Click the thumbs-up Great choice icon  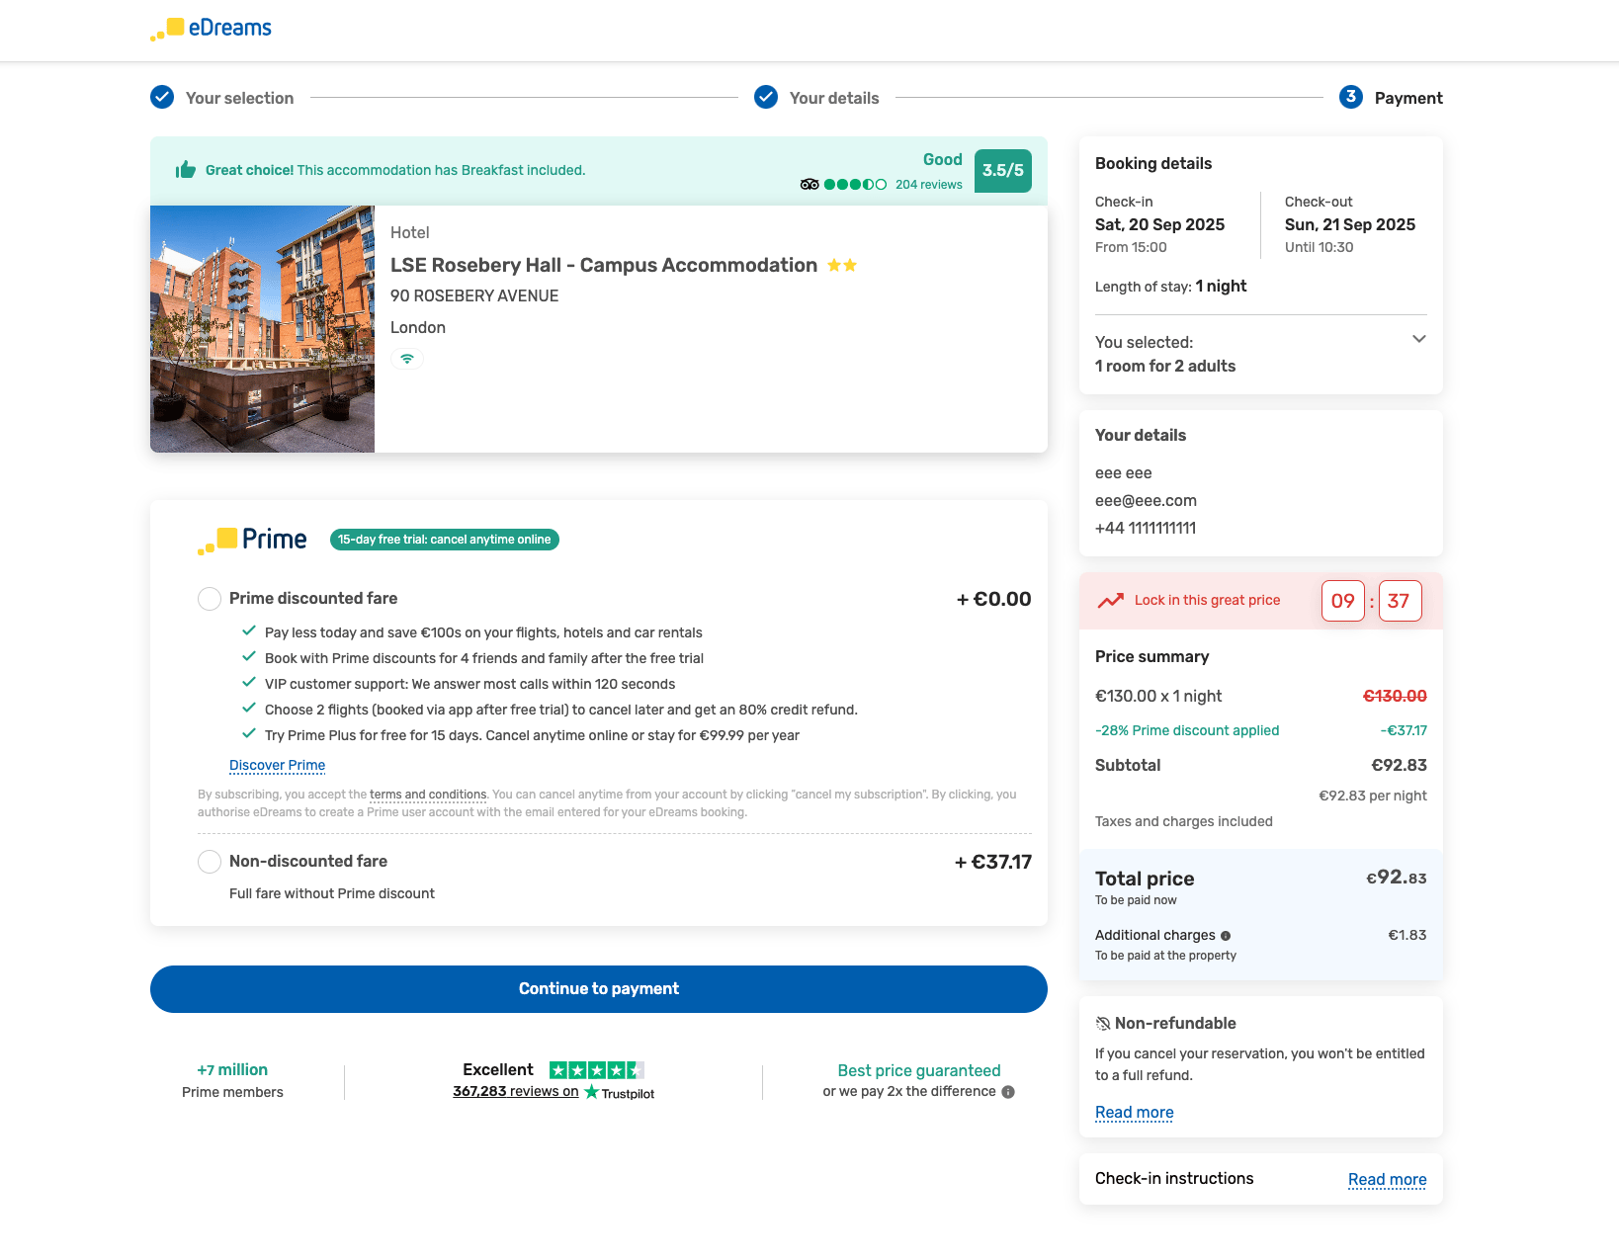[x=186, y=170]
